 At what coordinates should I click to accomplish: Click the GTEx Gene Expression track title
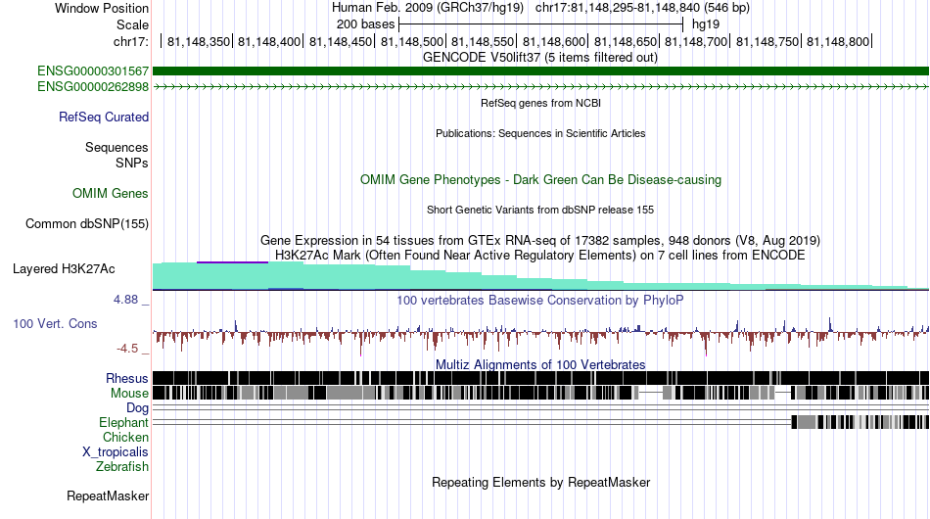pos(540,240)
